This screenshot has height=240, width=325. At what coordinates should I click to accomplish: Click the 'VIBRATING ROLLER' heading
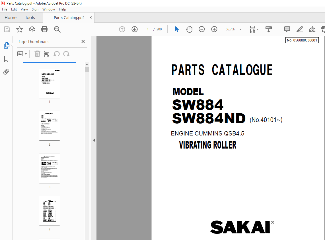[208, 145]
